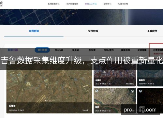Screen dimensions: 163x118
Task: Open the 陕西 satellite image card
Action: pos(115,101)
